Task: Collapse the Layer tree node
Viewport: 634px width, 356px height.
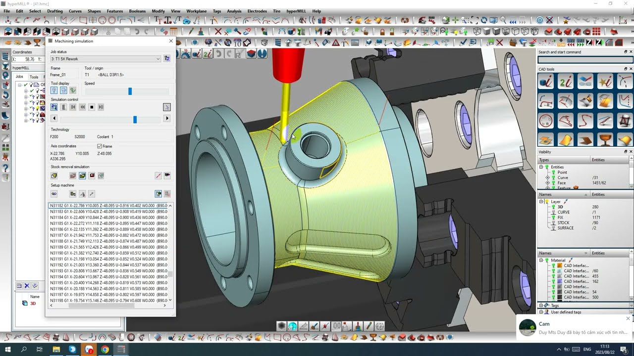Action: coord(541,202)
